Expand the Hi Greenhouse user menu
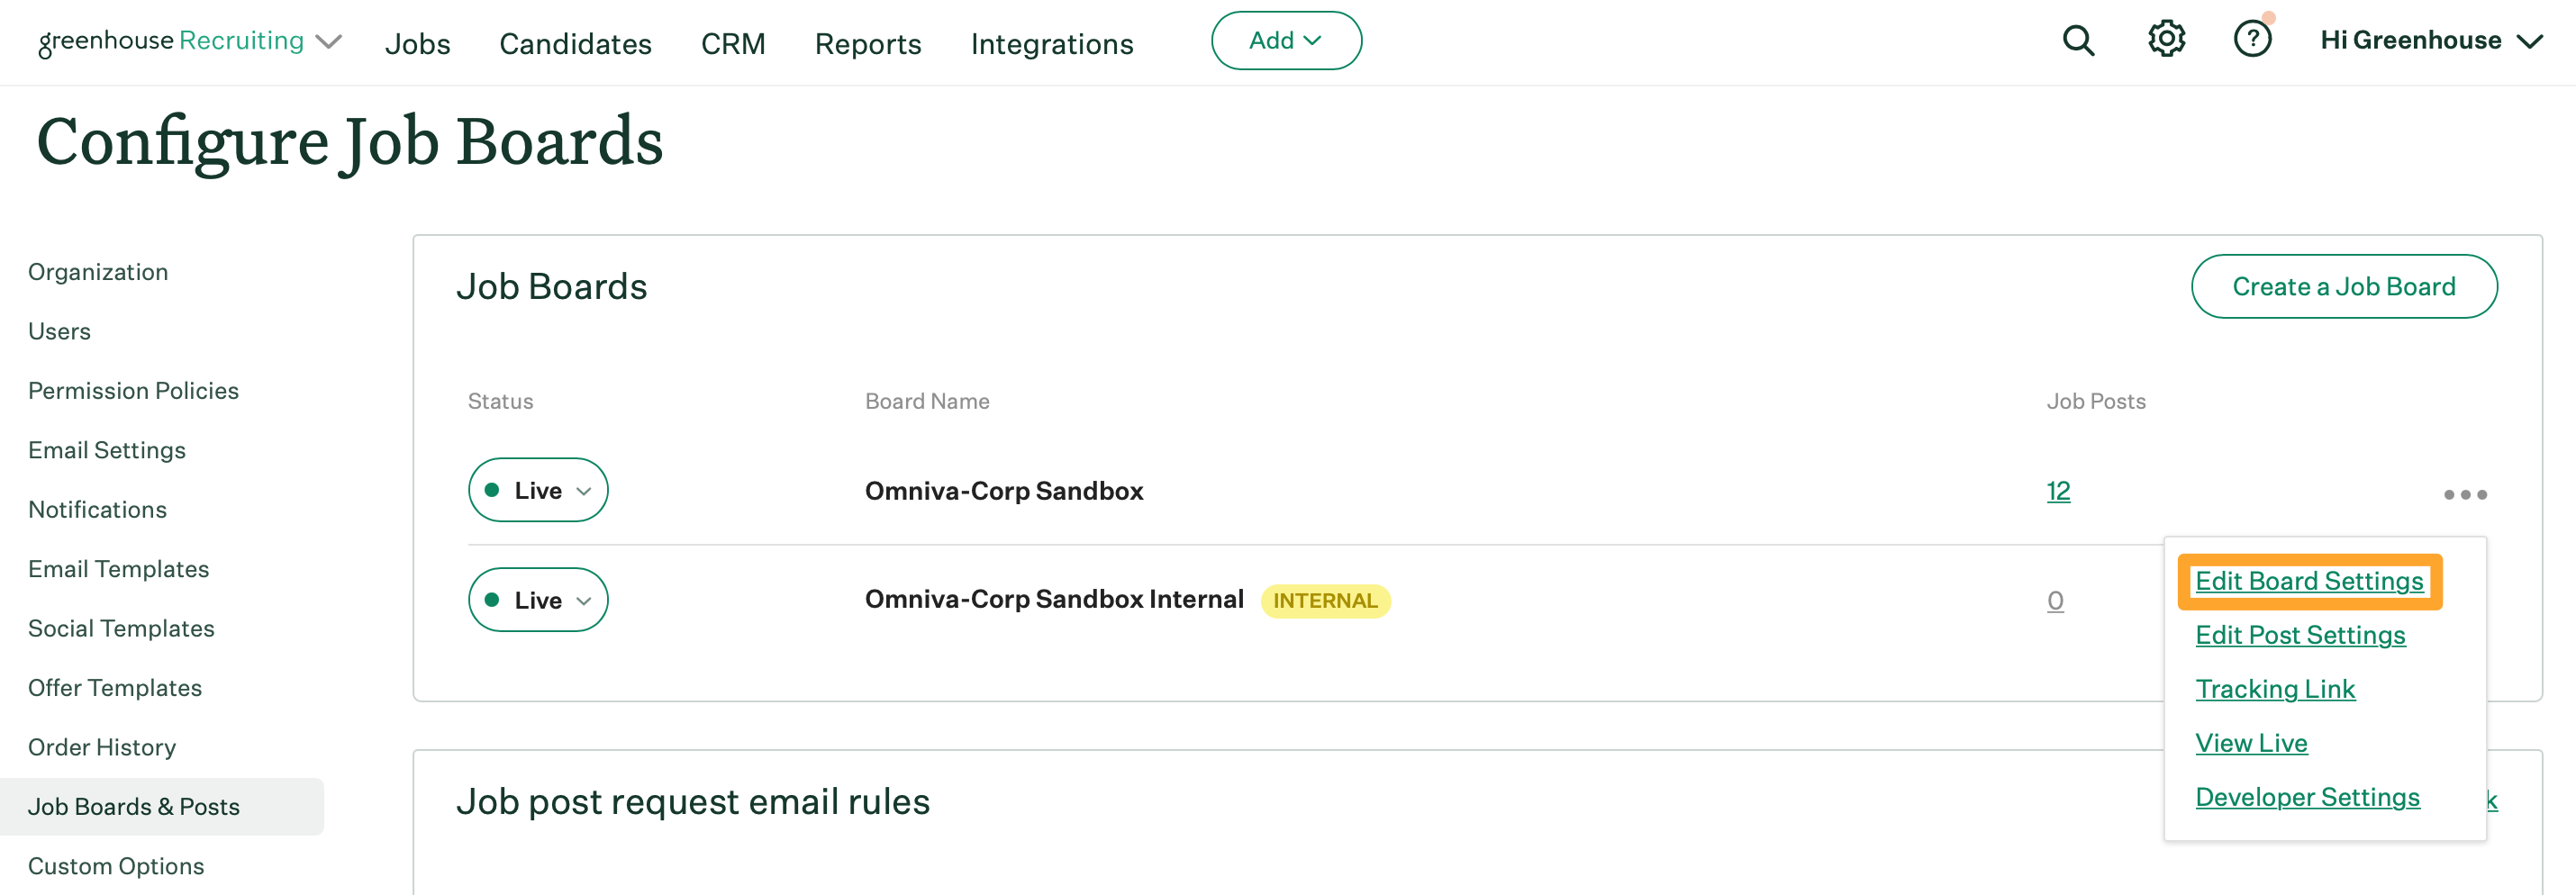Image resolution: width=2576 pixels, height=895 pixels. pyautogui.click(x=2430, y=41)
